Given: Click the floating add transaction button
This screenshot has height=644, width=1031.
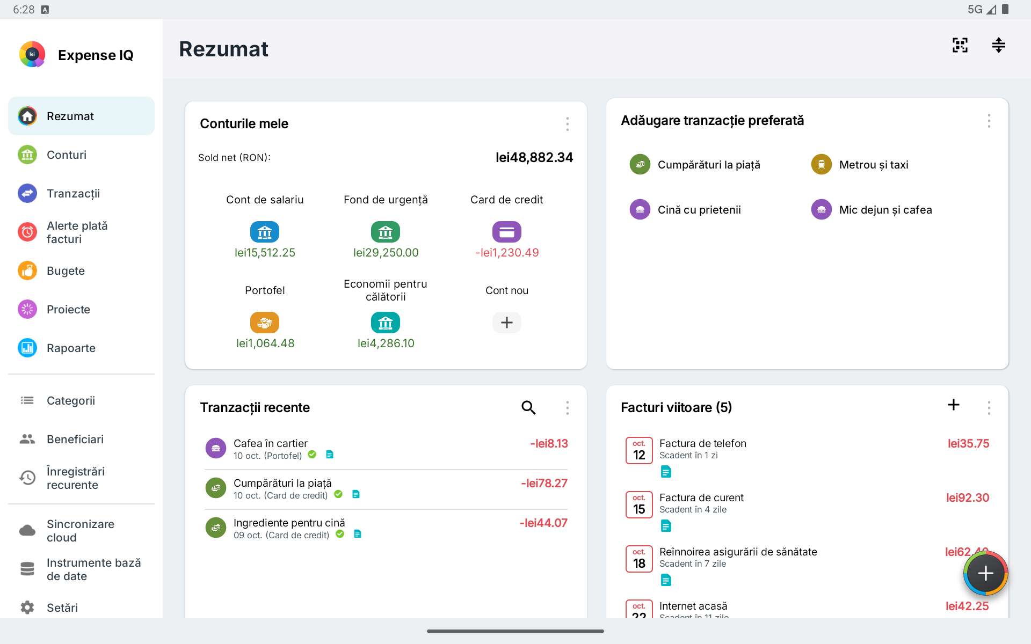Looking at the screenshot, I should tap(985, 573).
